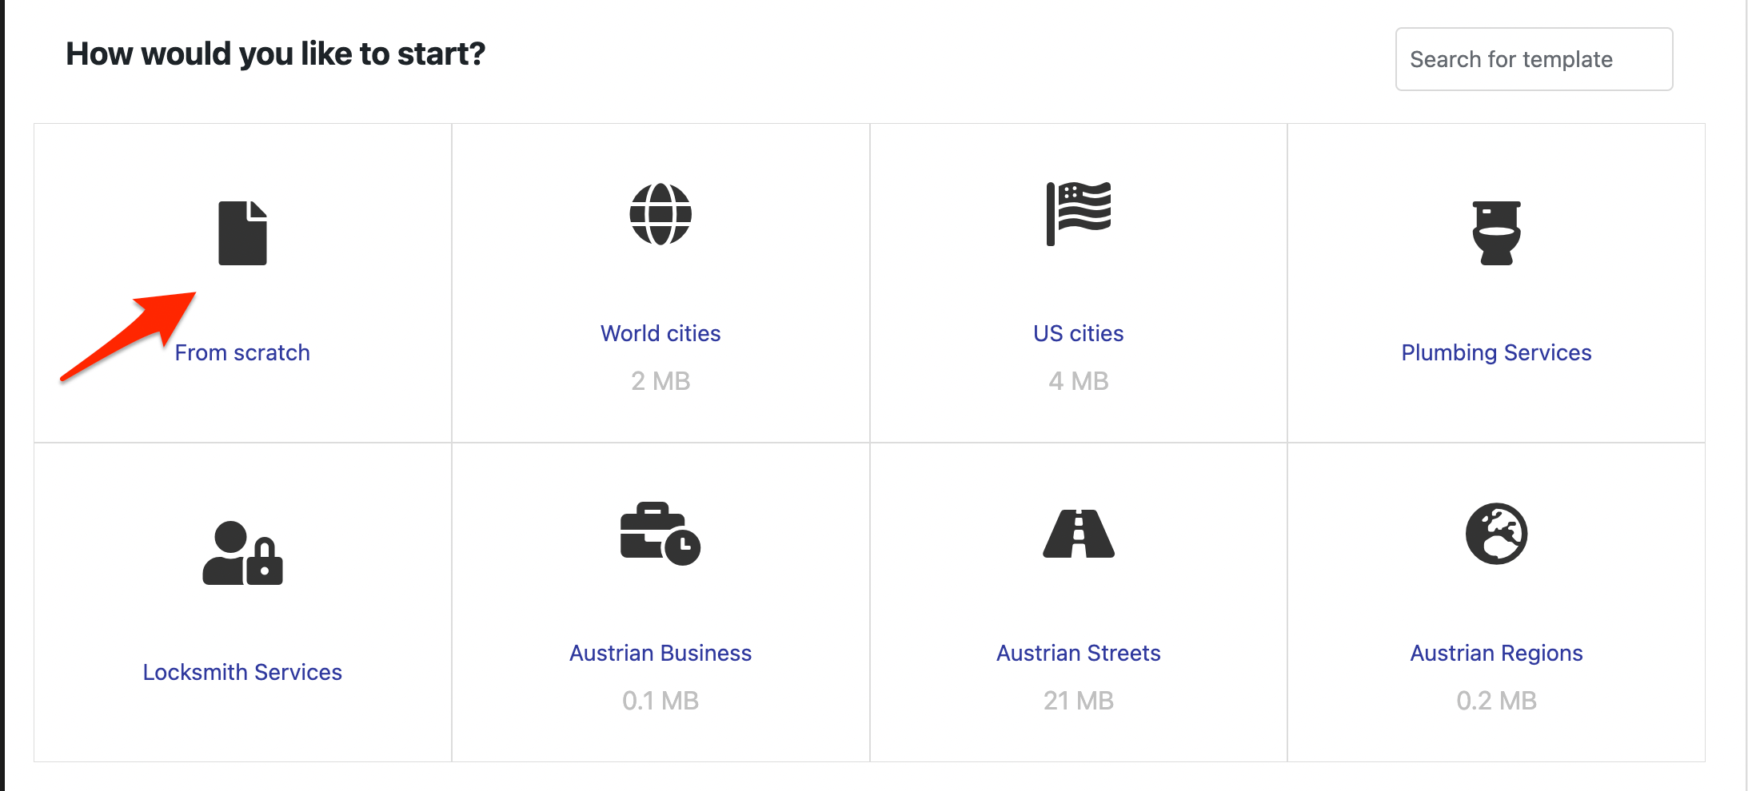Select the World cities template link
Image resolution: width=1748 pixels, height=791 pixels.
[x=660, y=333]
